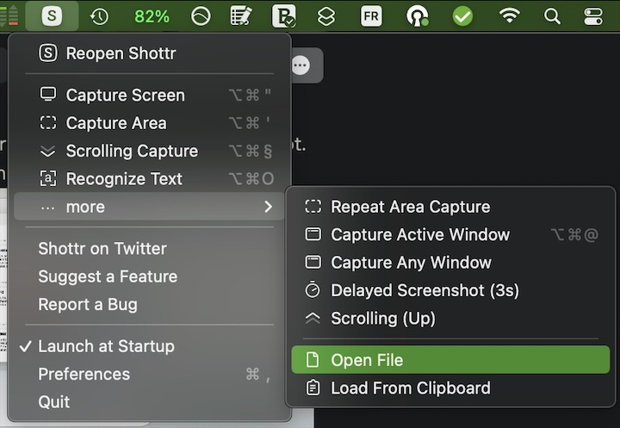Image resolution: width=620 pixels, height=428 pixels.
Task: Open Control Center icon in menu bar
Action: tap(594, 16)
